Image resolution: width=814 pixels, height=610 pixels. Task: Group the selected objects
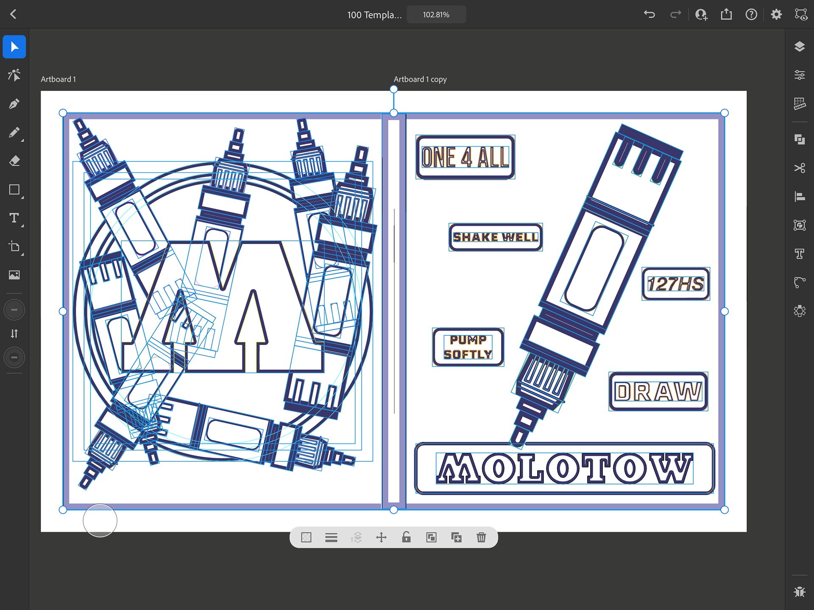tap(431, 538)
